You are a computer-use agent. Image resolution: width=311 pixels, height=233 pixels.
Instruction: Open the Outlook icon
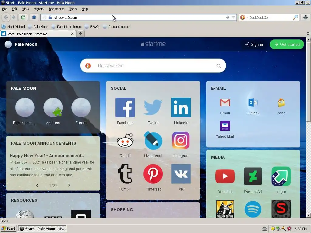pos(253,103)
